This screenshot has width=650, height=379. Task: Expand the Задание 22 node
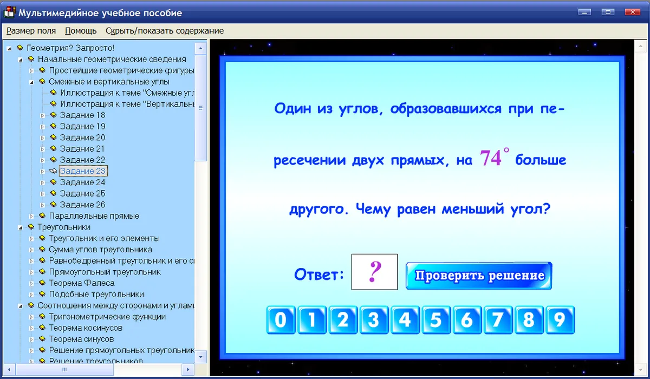pyautogui.click(x=43, y=160)
